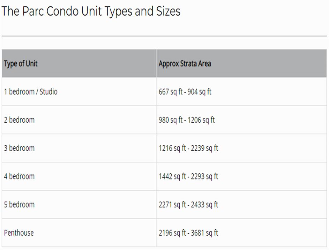329x250 pixels.
Task: Select the '3 bedroom' unit type cell
Action: click(x=19, y=148)
